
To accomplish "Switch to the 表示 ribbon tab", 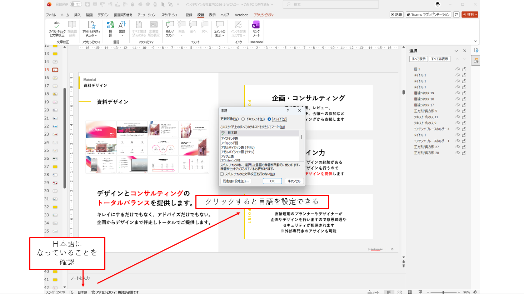I will pos(212,15).
